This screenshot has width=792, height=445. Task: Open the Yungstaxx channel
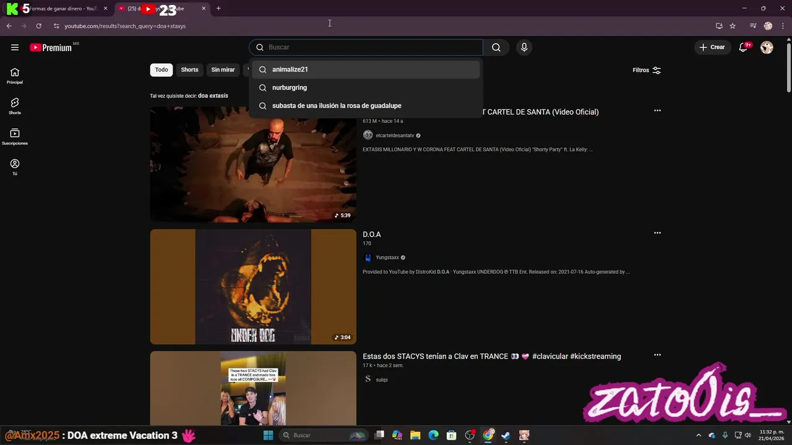pyautogui.click(x=387, y=258)
